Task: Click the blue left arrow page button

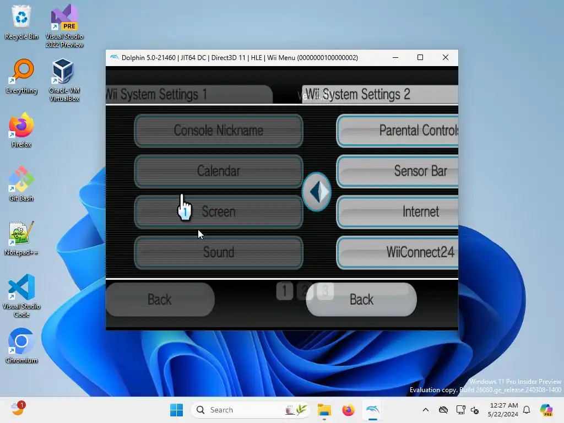Action: (x=317, y=192)
